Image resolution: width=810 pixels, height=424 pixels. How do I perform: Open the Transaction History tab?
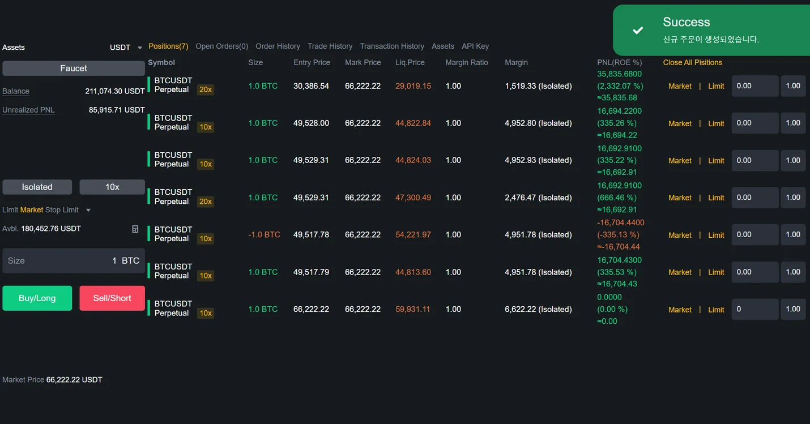click(392, 46)
